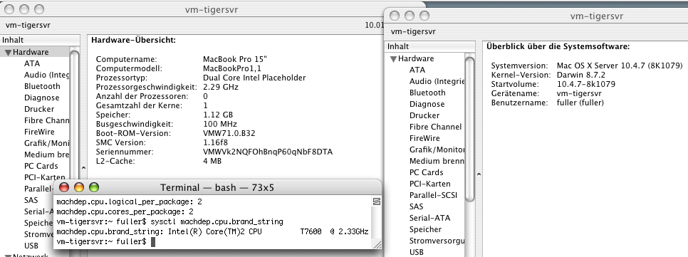Viewport: 688px width, 257px height.
Task: Click Seriennummer value in hardware overview
Action: click(x=268, y=152)
